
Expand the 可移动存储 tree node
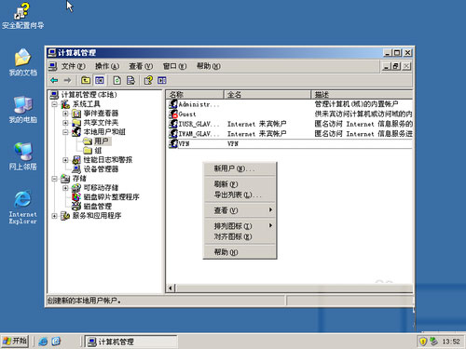tap(65, 188)
